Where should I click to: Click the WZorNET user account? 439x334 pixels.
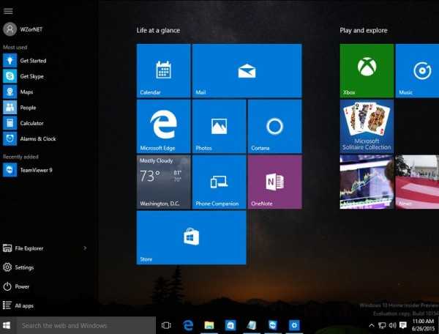23,29
